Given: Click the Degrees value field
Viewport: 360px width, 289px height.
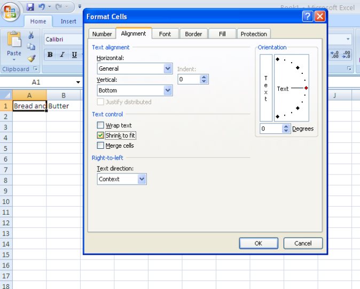Looking at the screenshot, I should pos(271,128).
